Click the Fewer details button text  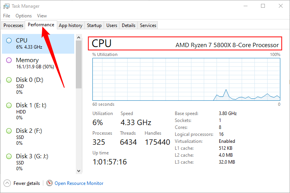[27, 183]
